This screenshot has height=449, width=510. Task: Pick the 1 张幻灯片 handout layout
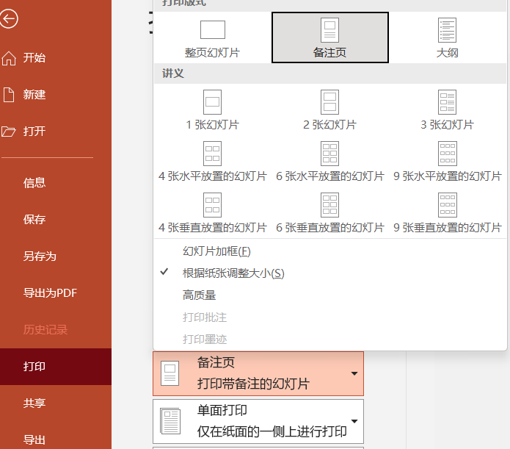coord(212,103)
